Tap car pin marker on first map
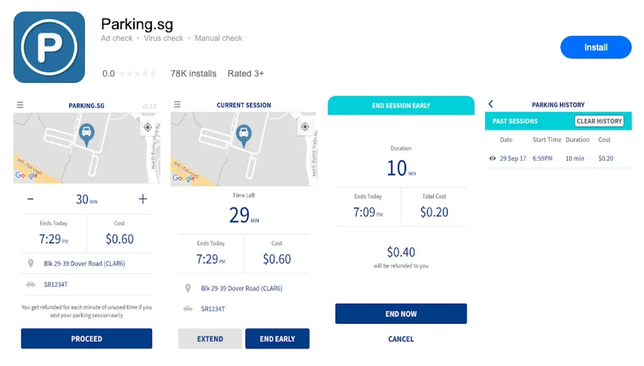Image resolution: width=644 pixels, height=366 pixels. pos(86,135)
